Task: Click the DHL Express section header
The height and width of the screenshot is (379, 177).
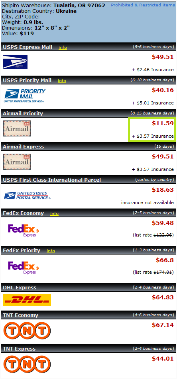Action: (88, 287)
